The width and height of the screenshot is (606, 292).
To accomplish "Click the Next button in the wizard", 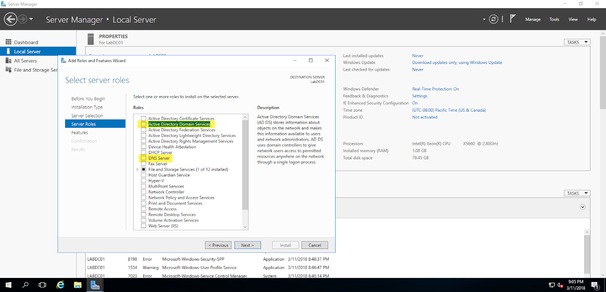I will point(247,245).
